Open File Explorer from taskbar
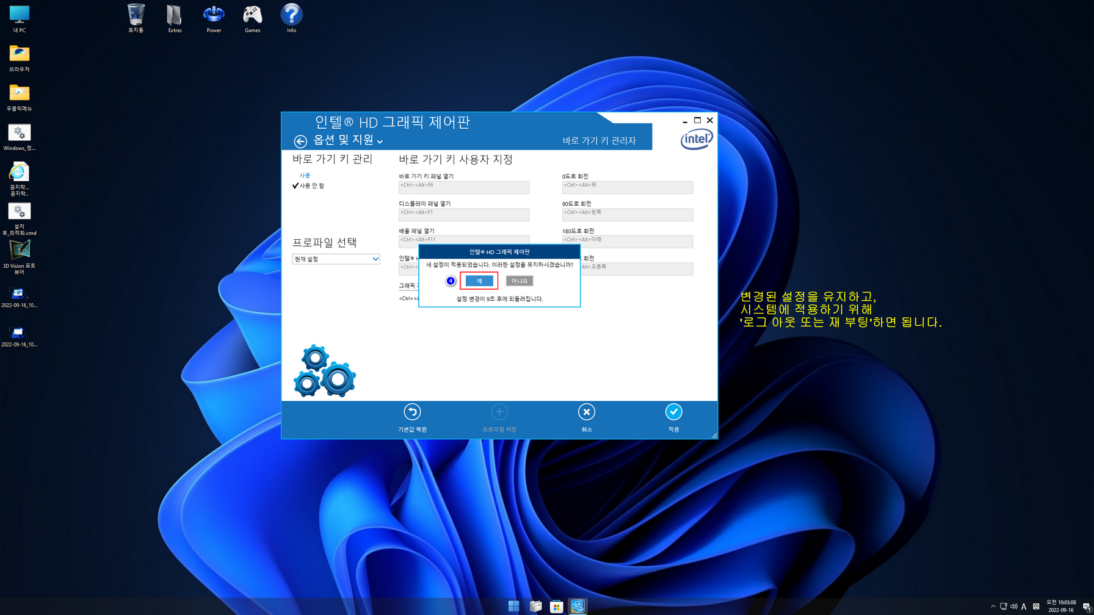Image resolution: width=1094 pixels, height=615 pixels. (535, 606)
